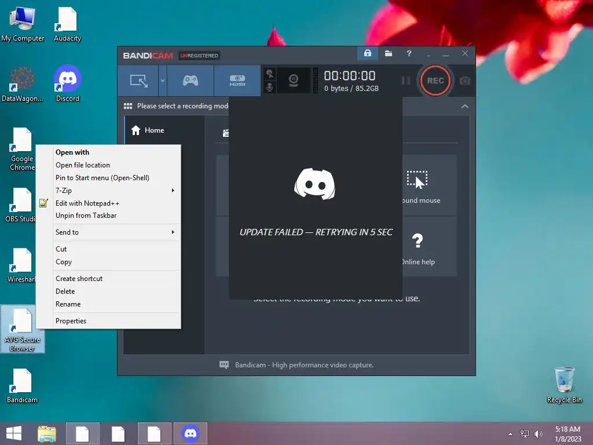The height and width of the screenshot is (445, 593).
Task: Collapse the recording mode panel chevron
Action: coord(465,107)
